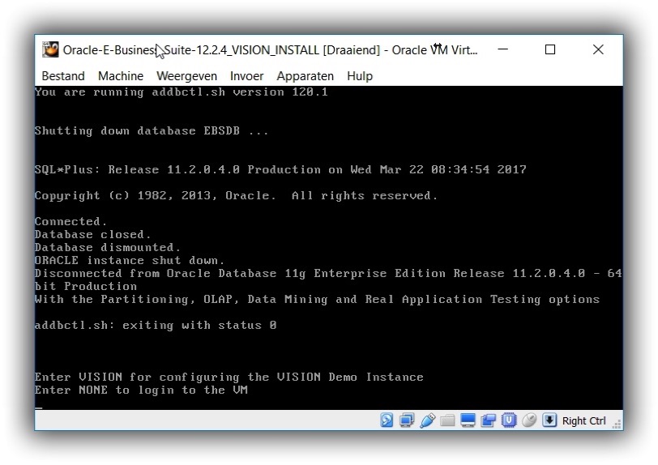This screenshot has width=658, height=465.
Task: Click the 'Enter VISION for configuring' line
Action: click(x=229, y=378)
